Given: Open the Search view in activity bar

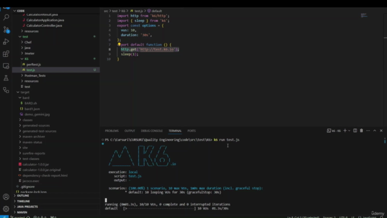Looking at the screenshot, I should 6,18.
